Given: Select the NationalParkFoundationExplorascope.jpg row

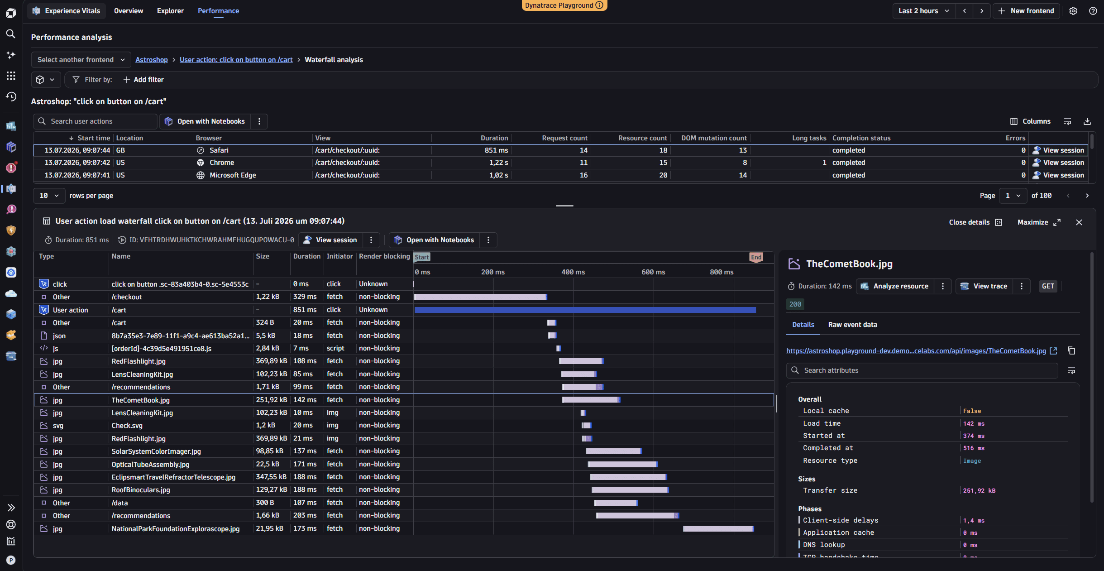Looking at the screenshot, I should [x=404, y=528].
